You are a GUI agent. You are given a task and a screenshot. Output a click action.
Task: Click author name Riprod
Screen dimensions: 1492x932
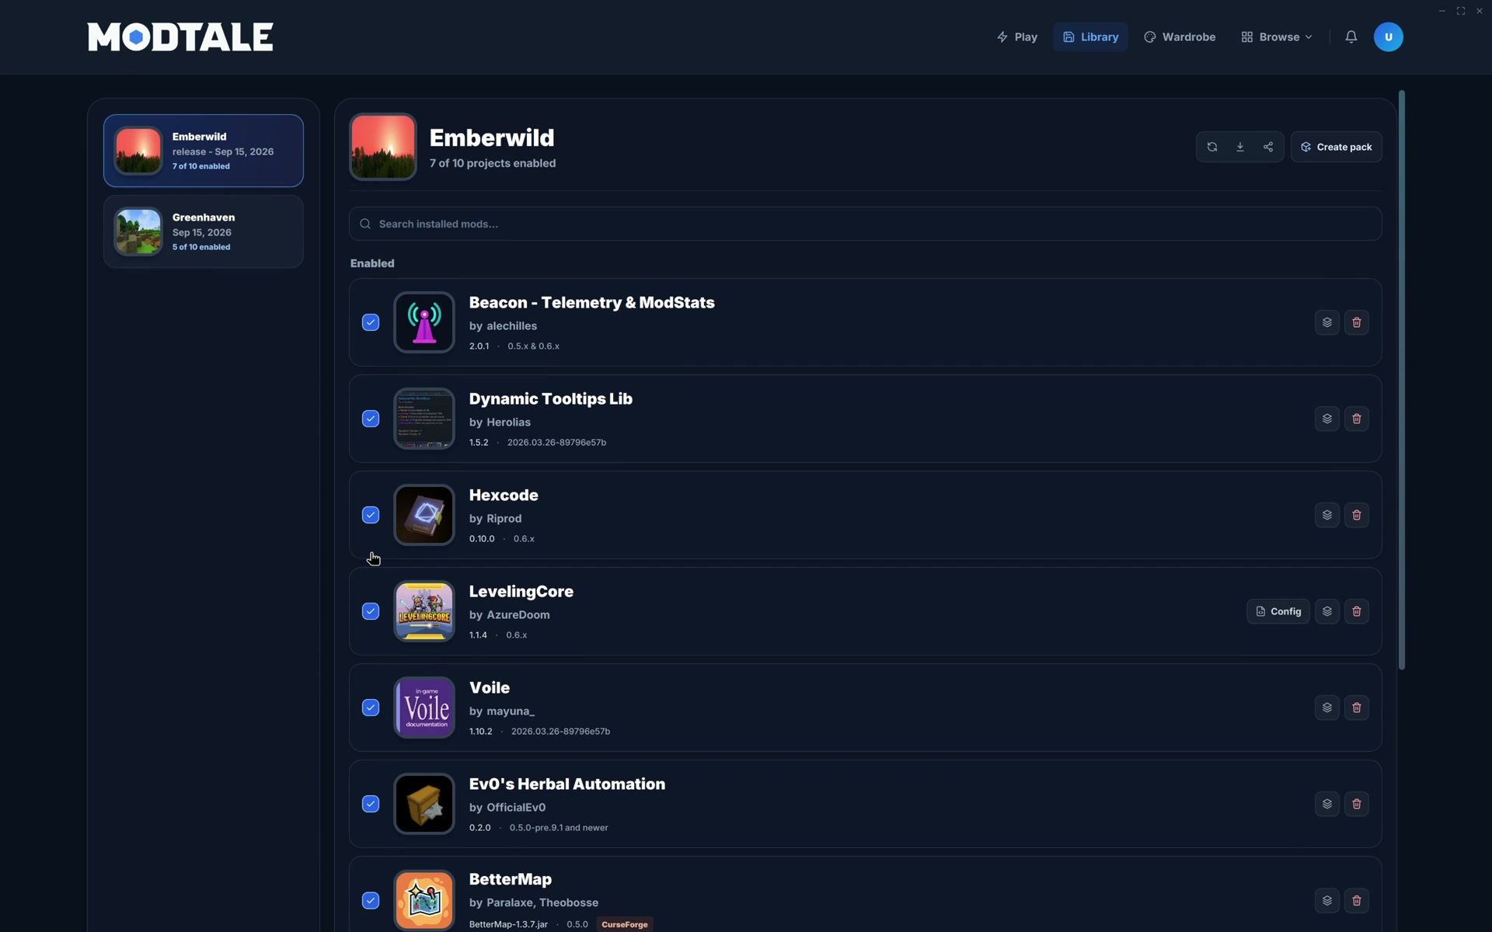pyautogui.click(x=504, y=519)
